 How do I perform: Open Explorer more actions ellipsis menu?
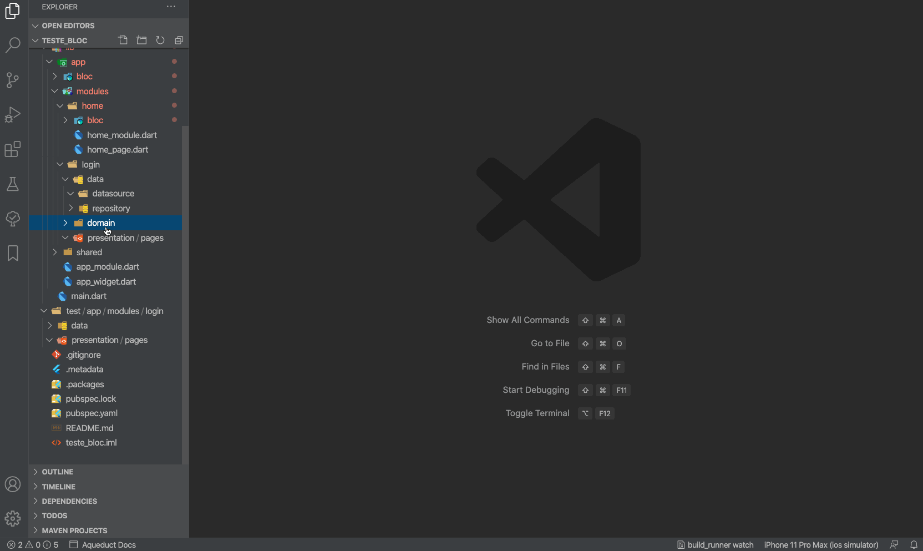click(171, 7)
